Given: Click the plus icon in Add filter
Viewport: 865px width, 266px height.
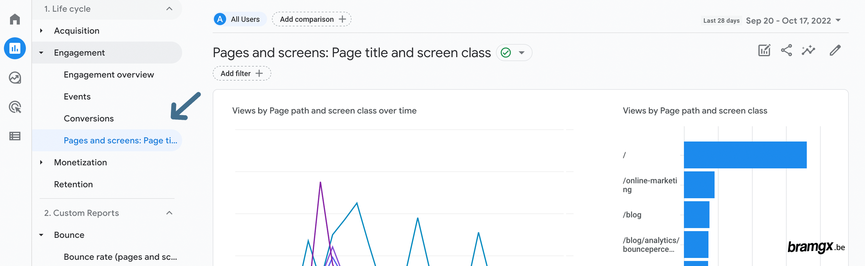Looking at the screenshot, I should tap(259, 73).
